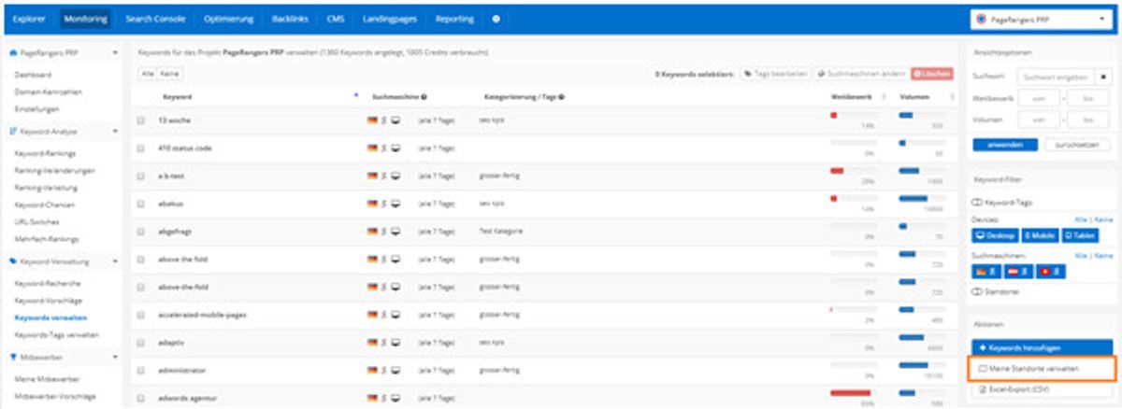Viewport: 1122px width, 409px height.
Task: Filter by the German Google search engine button
Action: click(986, 271)
